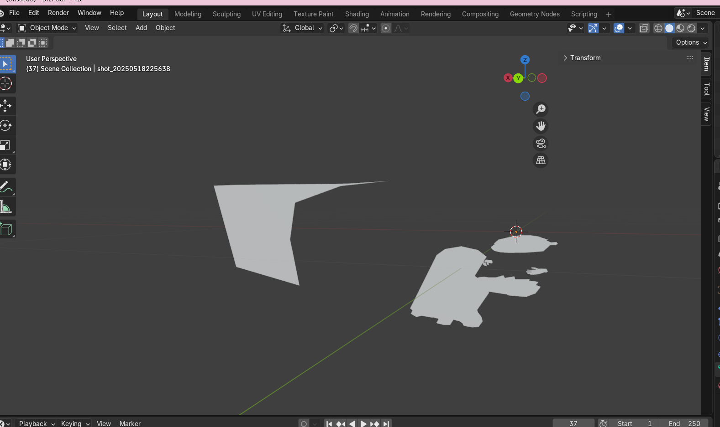Open the Window menu
This screenshot has width=720, height=427.
pyautogui.click(x=89, y=13)
